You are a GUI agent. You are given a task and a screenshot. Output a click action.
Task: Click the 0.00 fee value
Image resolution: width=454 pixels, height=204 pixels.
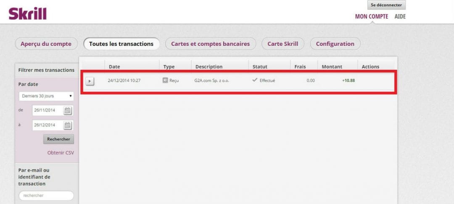310,81
